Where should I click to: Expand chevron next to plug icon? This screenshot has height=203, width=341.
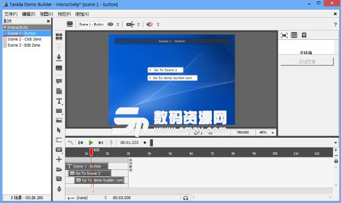(x=139, y=24)
